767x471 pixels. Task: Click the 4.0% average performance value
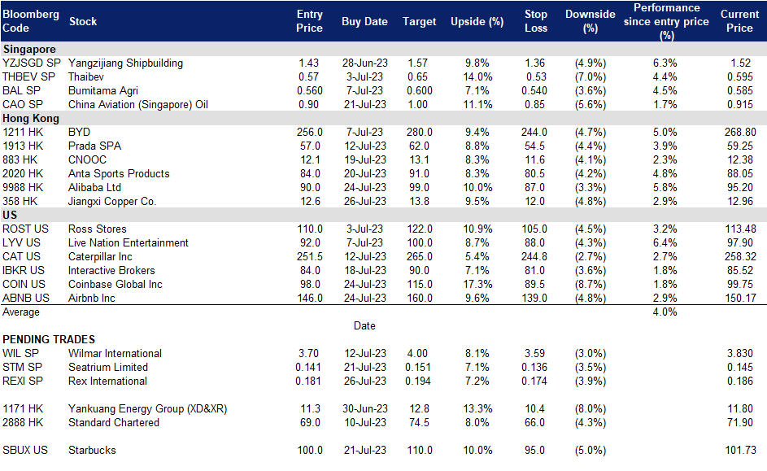coord(665,312)
